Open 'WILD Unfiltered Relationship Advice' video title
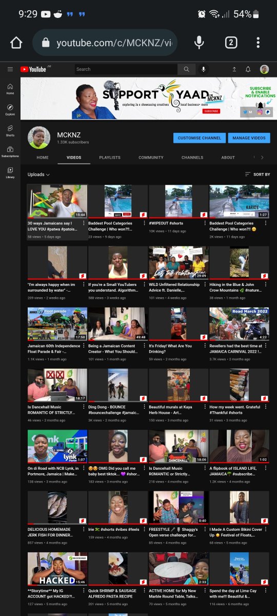Viewport: 277px width, 616px height. pos(174,287)
